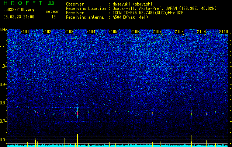Image resolution: width=232 pixels, height=147 pixels.
Task: Click the strong meteor echo after 2108
Action: pos(191,113)
